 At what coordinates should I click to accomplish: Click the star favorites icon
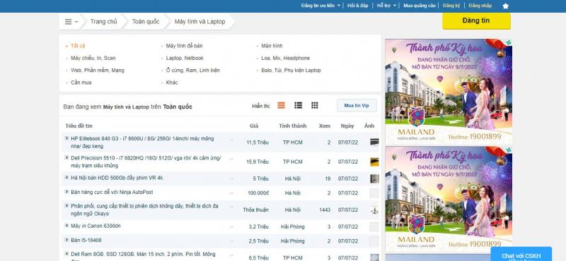[x=506, y=6]
